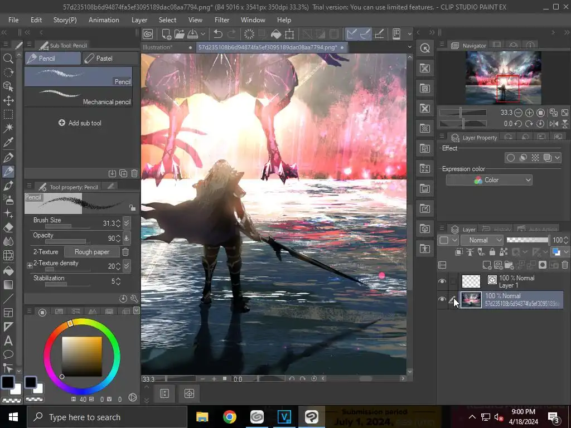Viewport: 571px width, 428px height.
Task: Delete sub tool with trash icon
Action: tap(134, 173)
